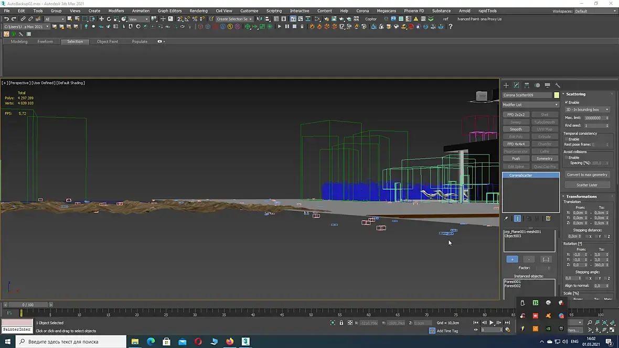Image resolution: width=619 pixels, height=348 pixels.
Task: Click the Convert to max geometry button
Action: 586,175
